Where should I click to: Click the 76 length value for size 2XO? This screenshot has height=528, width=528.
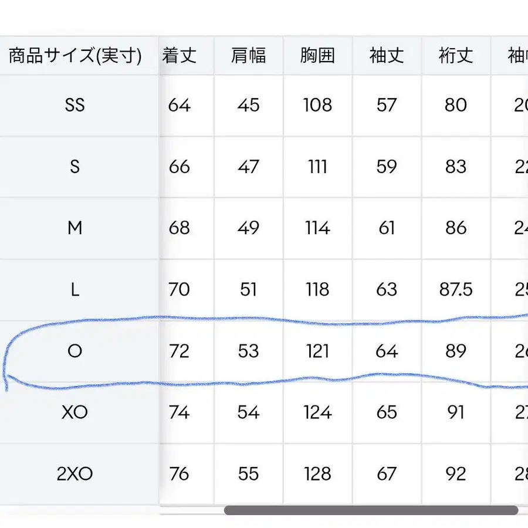(179, 474)
